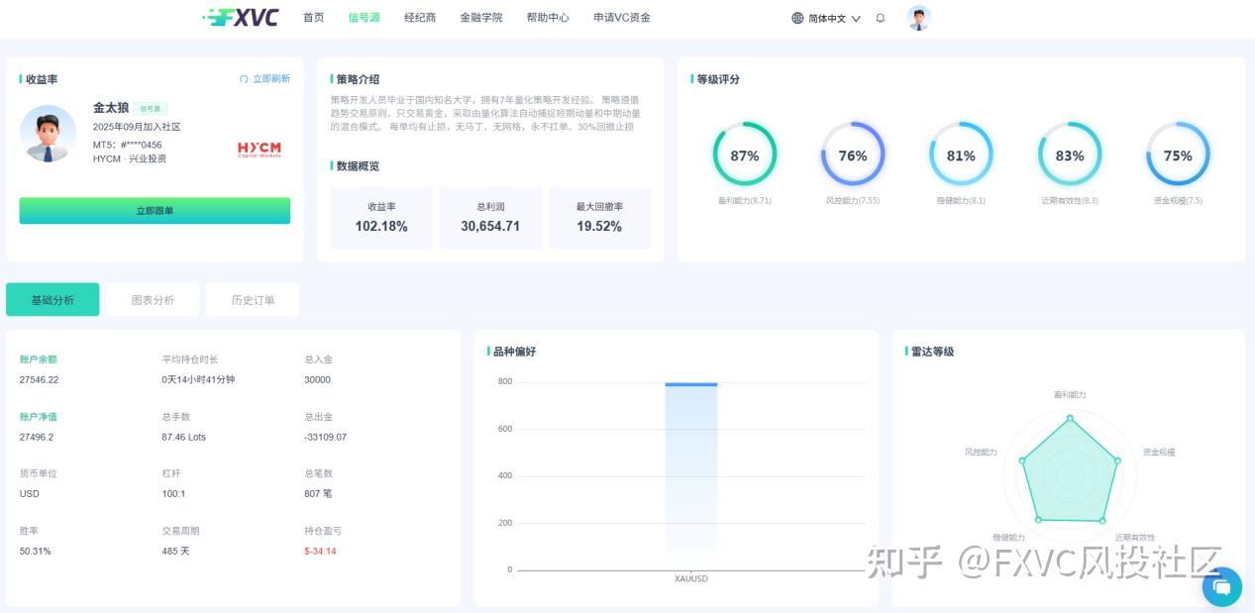
Task: Click the 立即刷新 link
Action: pos(271,79)
